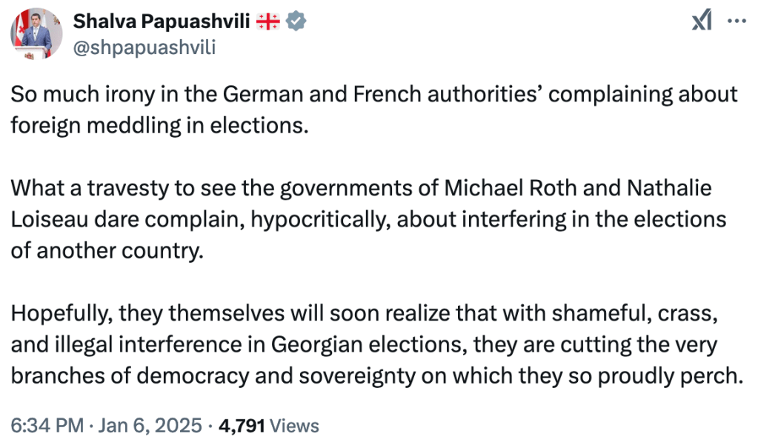Click the Georgian flag emoji beside name
758x442 pixels.
point(267,22)
